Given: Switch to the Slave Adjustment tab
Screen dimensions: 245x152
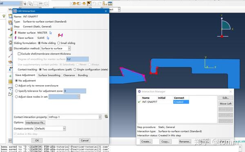Looking at the screenshot, I should pyautogui.click(x=25, y=75).
